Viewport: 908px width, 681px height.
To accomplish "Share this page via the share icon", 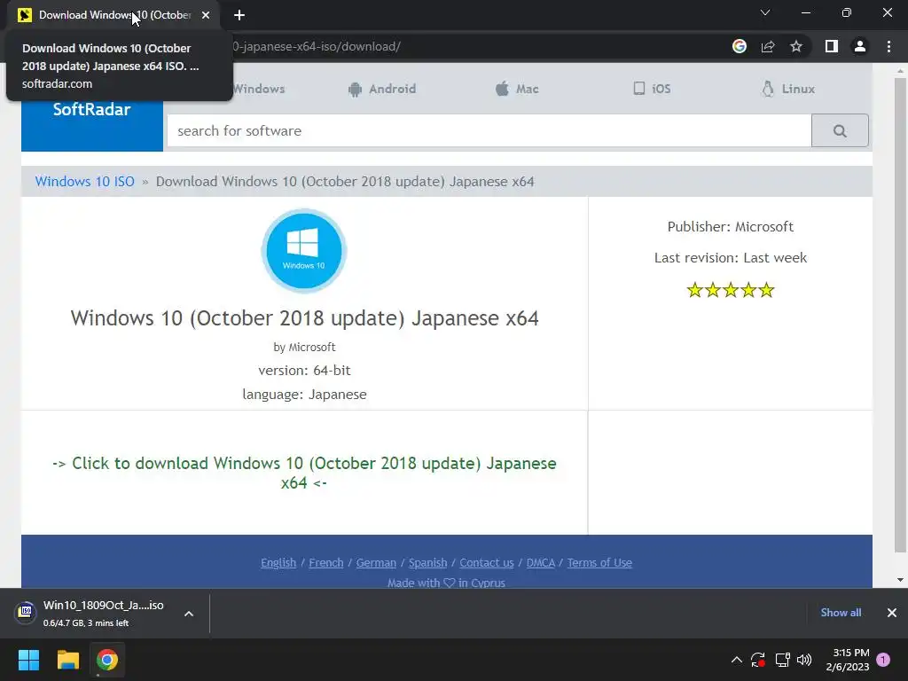I will (x=768, y=46).
